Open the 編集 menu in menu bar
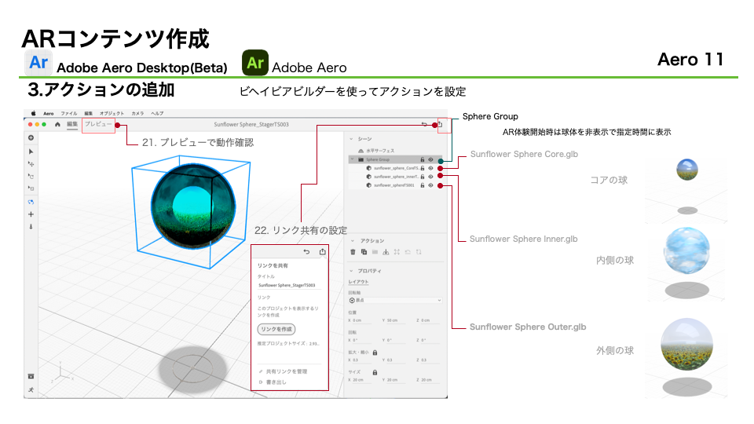 pos(89,113)
